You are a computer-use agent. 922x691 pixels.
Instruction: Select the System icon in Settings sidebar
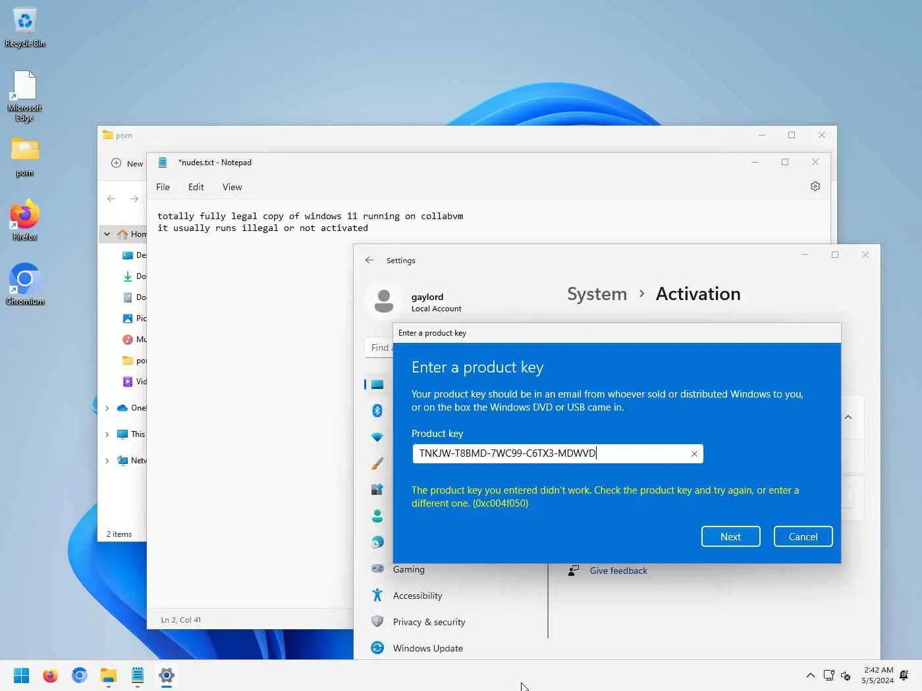coord(377,384)
